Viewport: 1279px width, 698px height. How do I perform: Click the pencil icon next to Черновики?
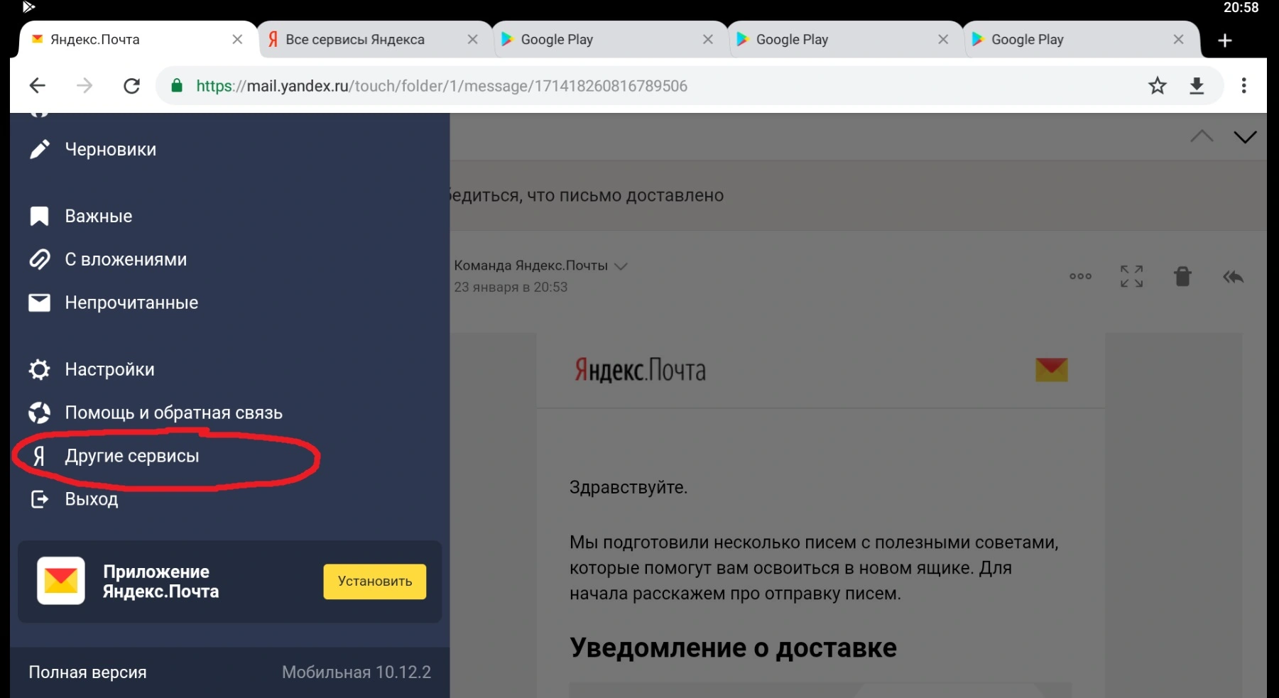[39, 149]
